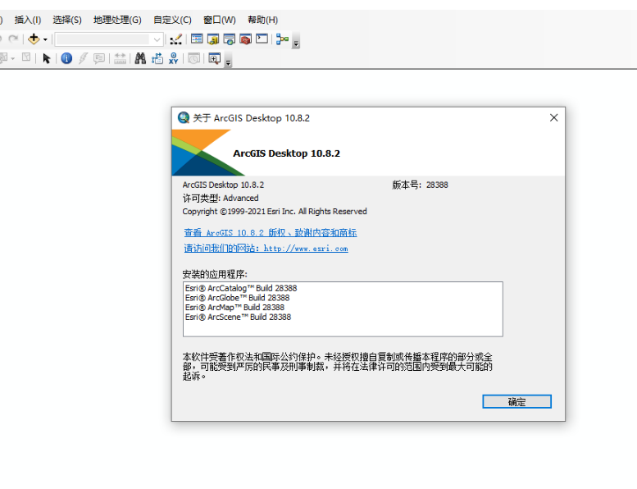Open the Python window icon
This screenshot has width=637, height=489.
click(262, 39)
